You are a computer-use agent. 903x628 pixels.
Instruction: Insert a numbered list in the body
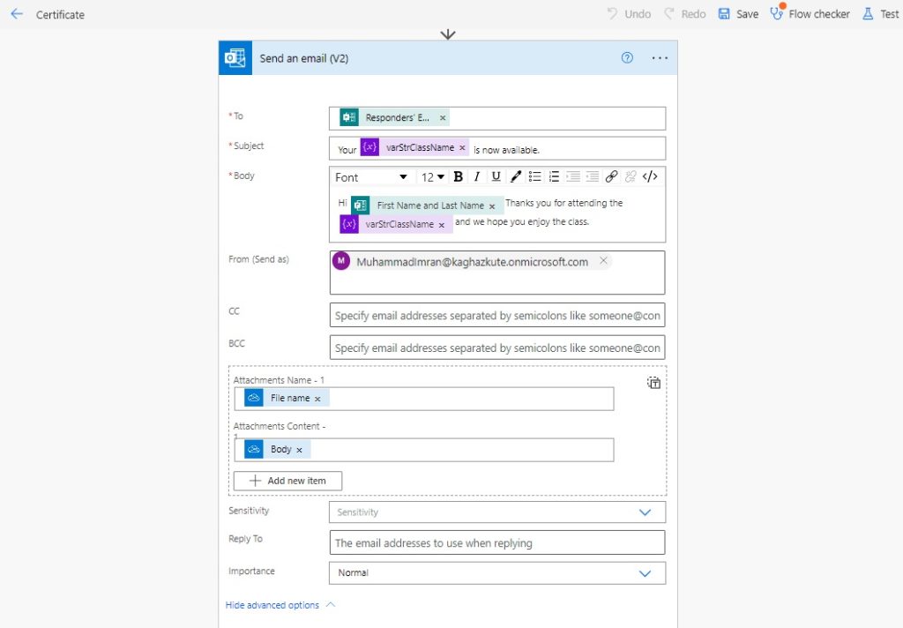click(x=554, y=176)
